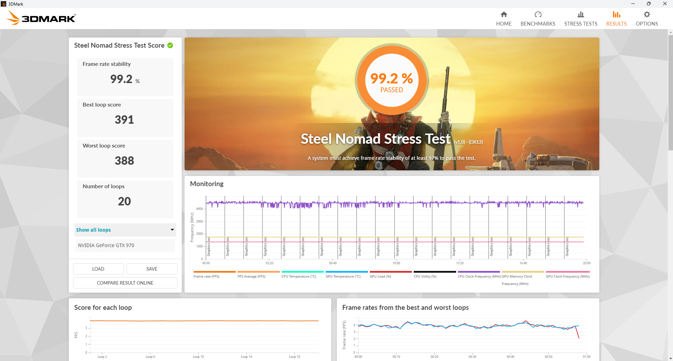Click the dropdown arrow beside Show all loops
Image resolution: width=673 pixels, height=361 pixels.
point(172,230)
